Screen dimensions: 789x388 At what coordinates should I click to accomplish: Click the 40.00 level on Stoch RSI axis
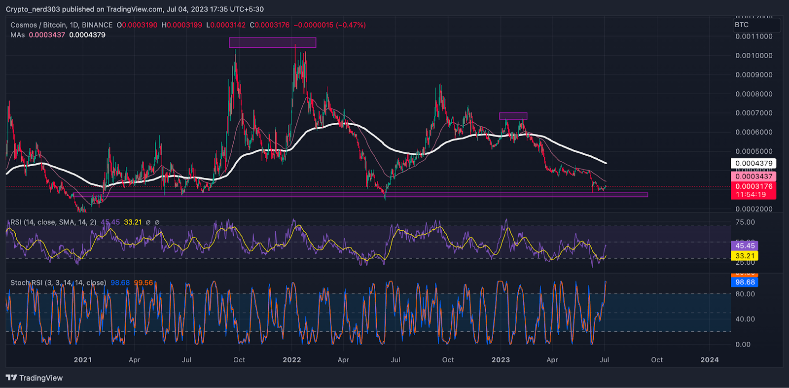point(745,319)
